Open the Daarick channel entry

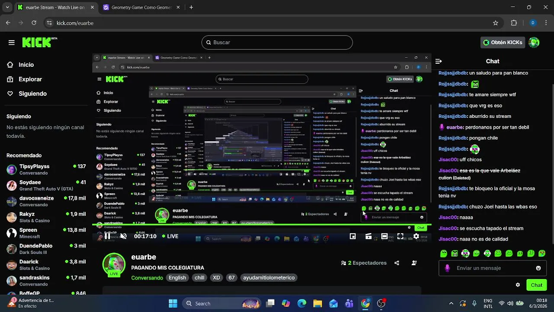46,265
